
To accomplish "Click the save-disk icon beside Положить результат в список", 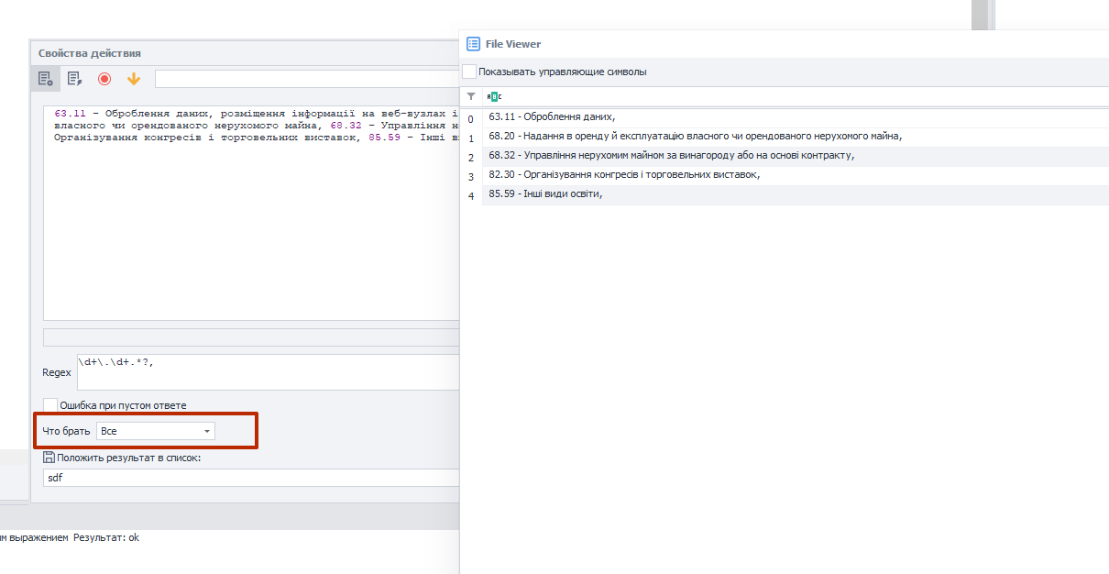I will (x=49, y=458).
